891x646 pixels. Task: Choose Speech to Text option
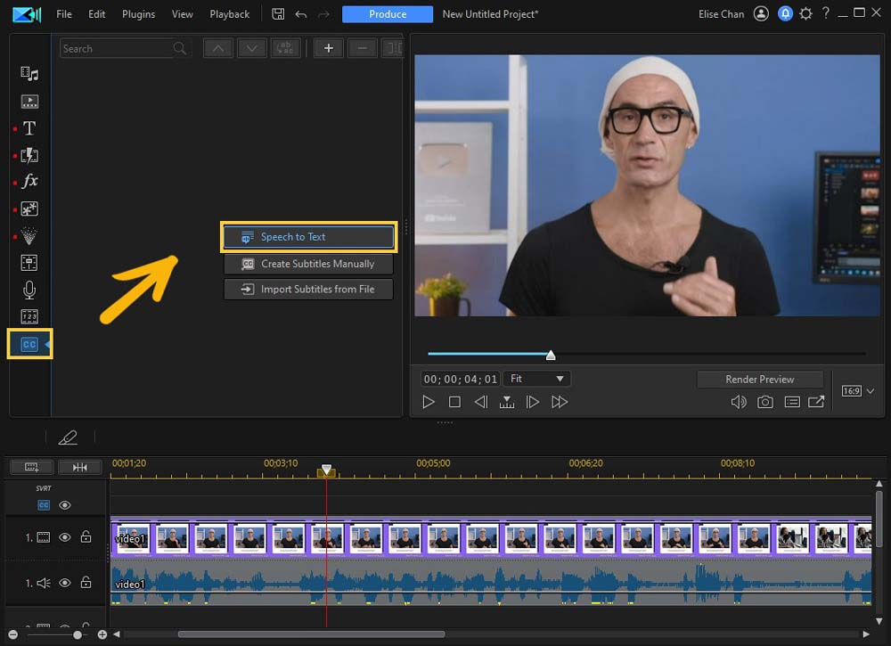[x=308, y=236]
